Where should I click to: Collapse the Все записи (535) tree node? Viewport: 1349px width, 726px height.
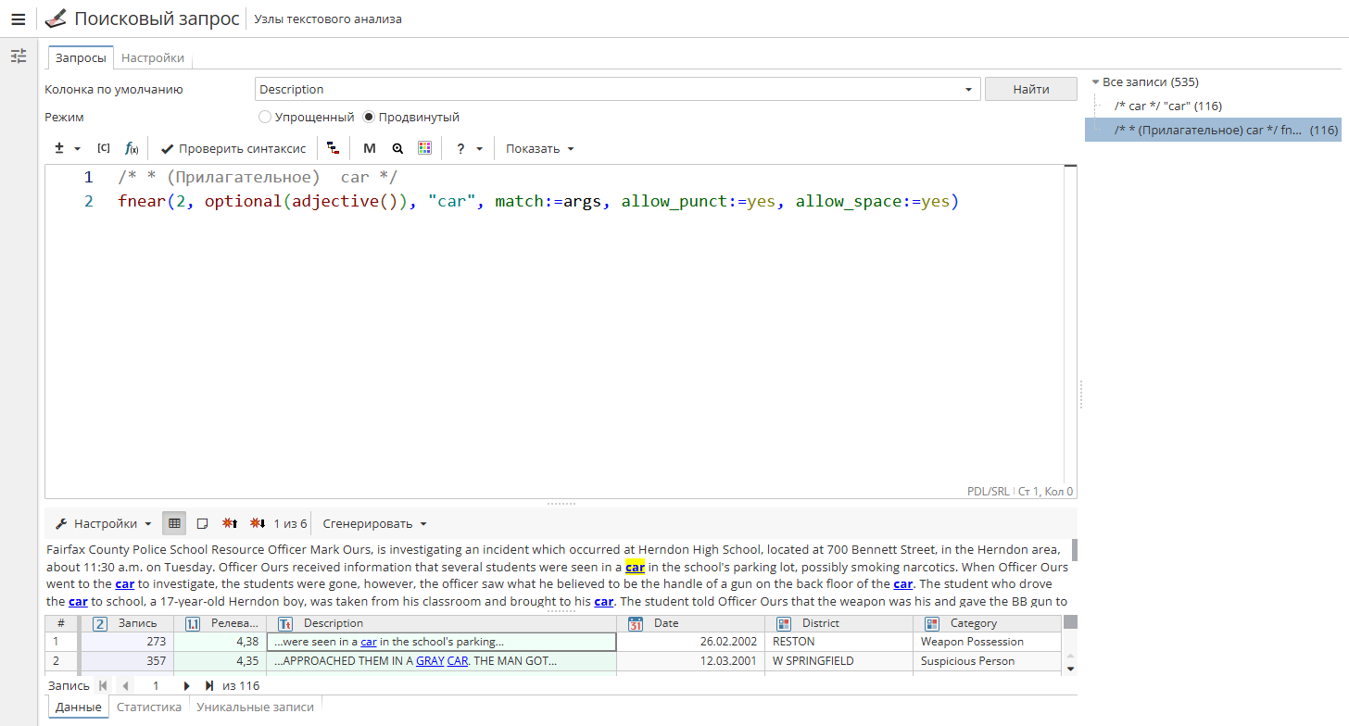pyautogui.click(x=1095, y=81)
